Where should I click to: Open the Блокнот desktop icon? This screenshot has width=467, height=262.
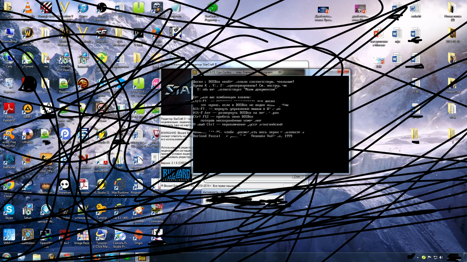pos(175,9)
